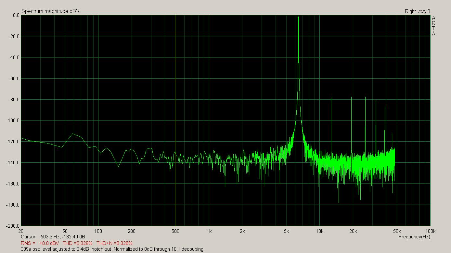
Task: Click the 'Spectrum magnitude dBV' title text
Action: click(50, 11)
